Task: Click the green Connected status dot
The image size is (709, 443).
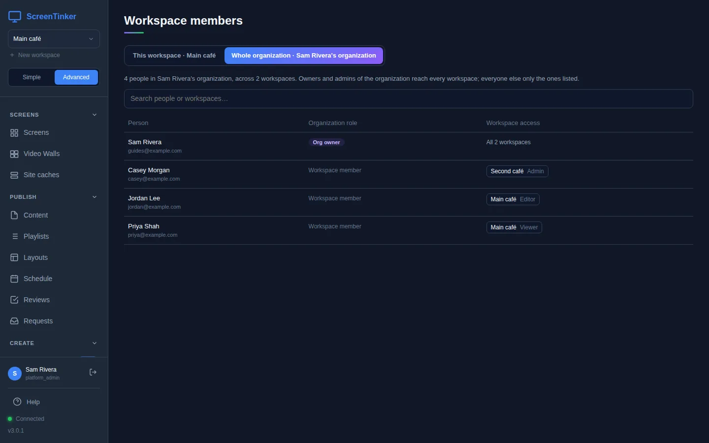Action: [x=10, y=419]
